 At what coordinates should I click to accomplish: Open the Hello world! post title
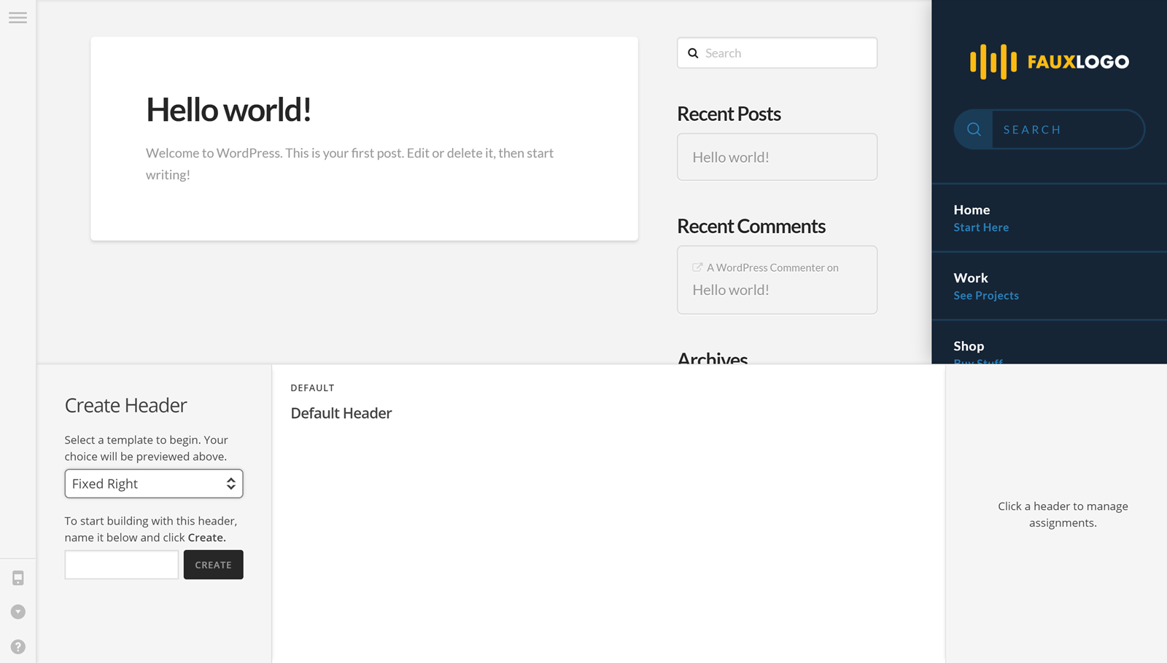[x=228, y=110]
